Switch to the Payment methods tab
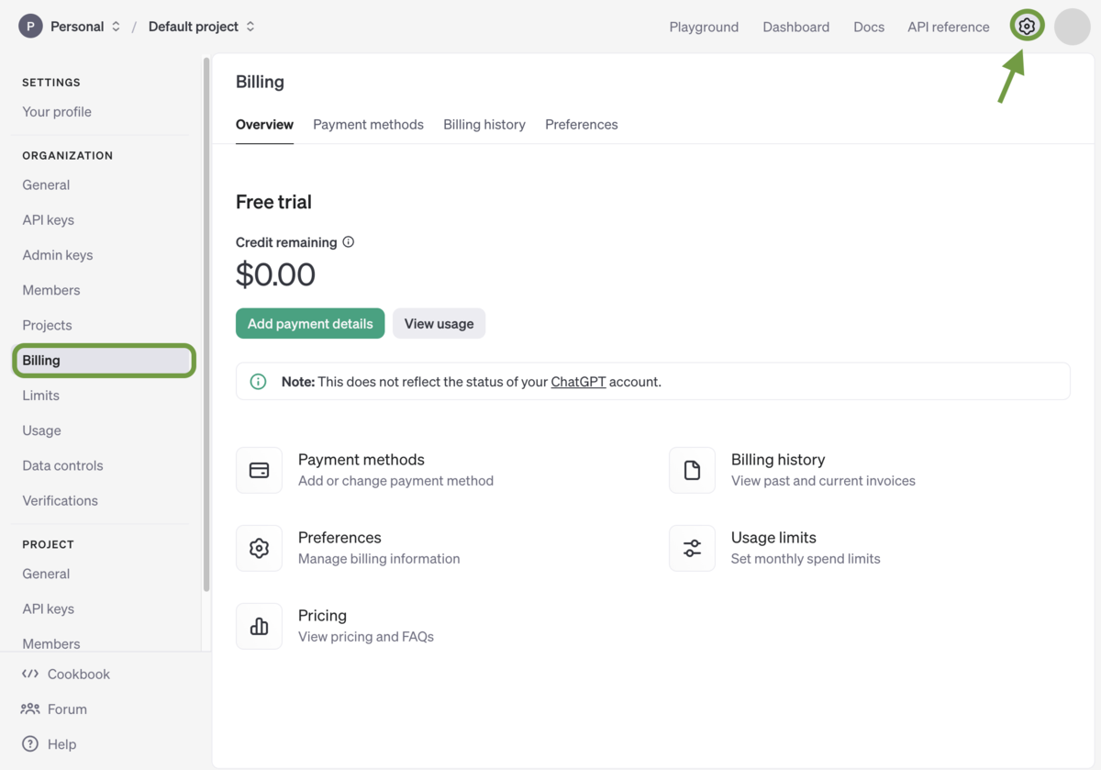The width and height of the screenshot is (1101, 770). pos(368,124)
